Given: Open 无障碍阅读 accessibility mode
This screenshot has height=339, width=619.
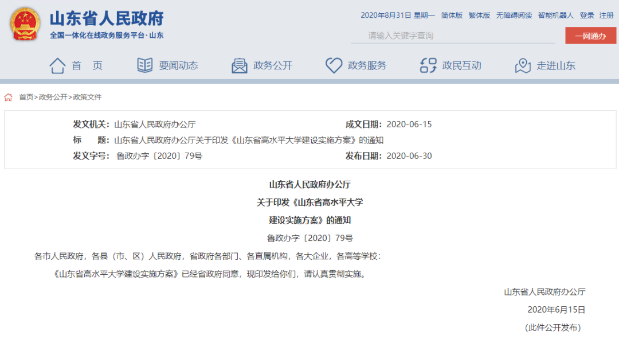Looking at the screenshot, I should coord(514,15).
